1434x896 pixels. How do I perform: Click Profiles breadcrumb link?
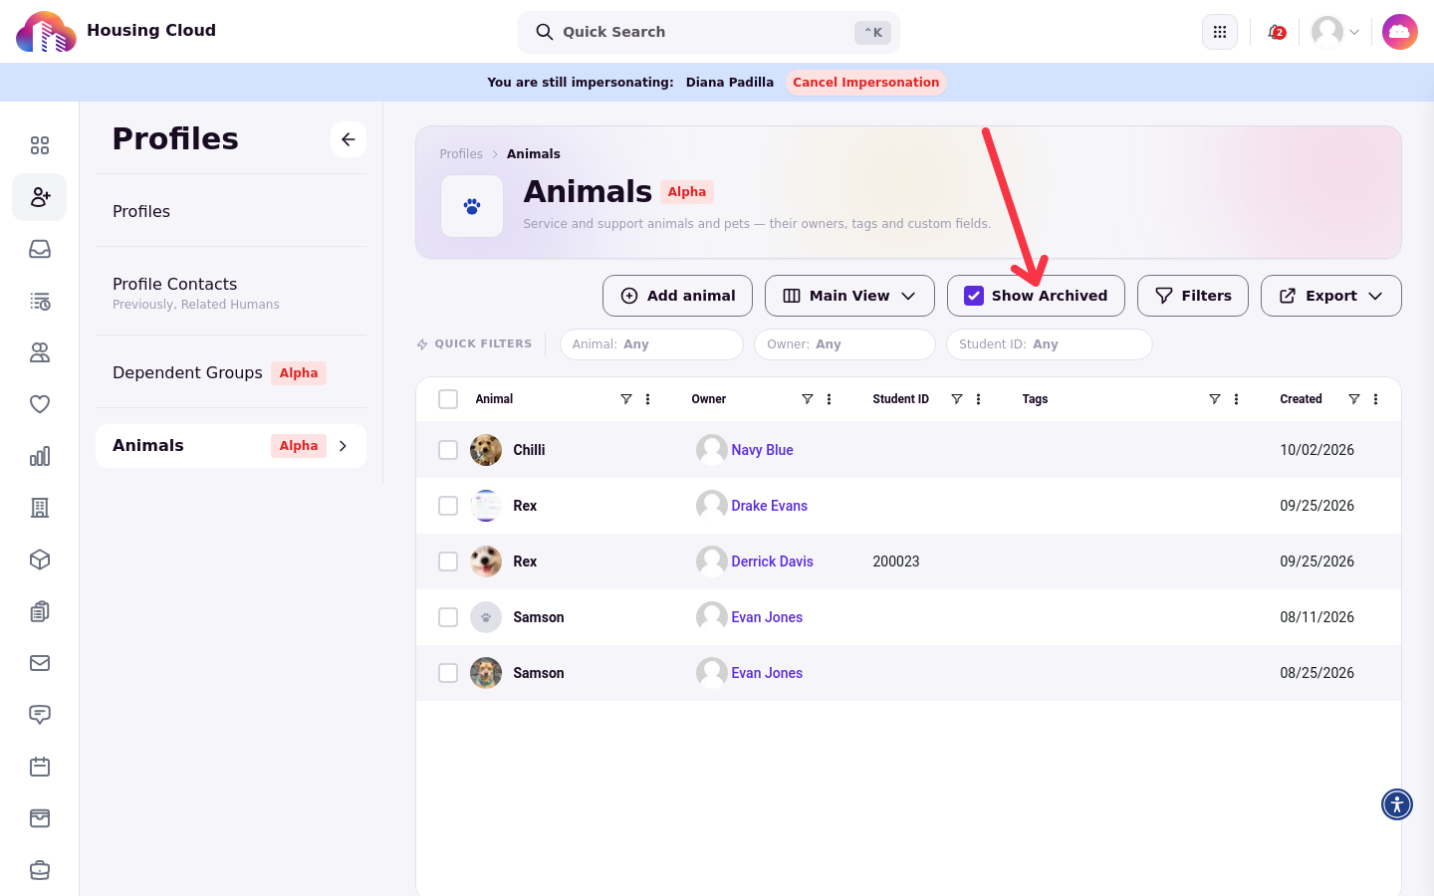pos(461,154)
